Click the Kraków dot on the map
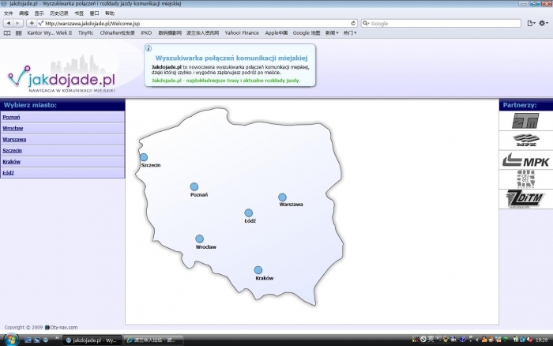The height and width of the screenshot is (346, 553). click(x=258, y=270)
